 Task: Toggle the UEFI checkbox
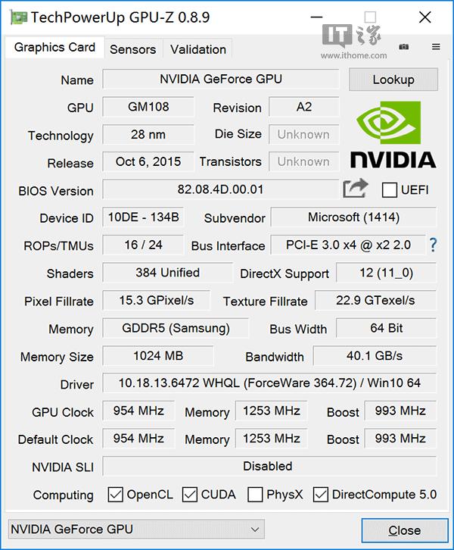click(x=390, y=189)
